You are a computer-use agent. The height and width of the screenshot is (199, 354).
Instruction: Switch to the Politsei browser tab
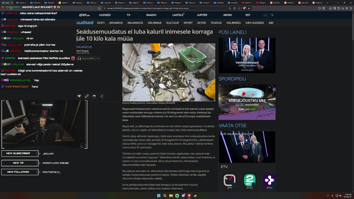(289, 3)
